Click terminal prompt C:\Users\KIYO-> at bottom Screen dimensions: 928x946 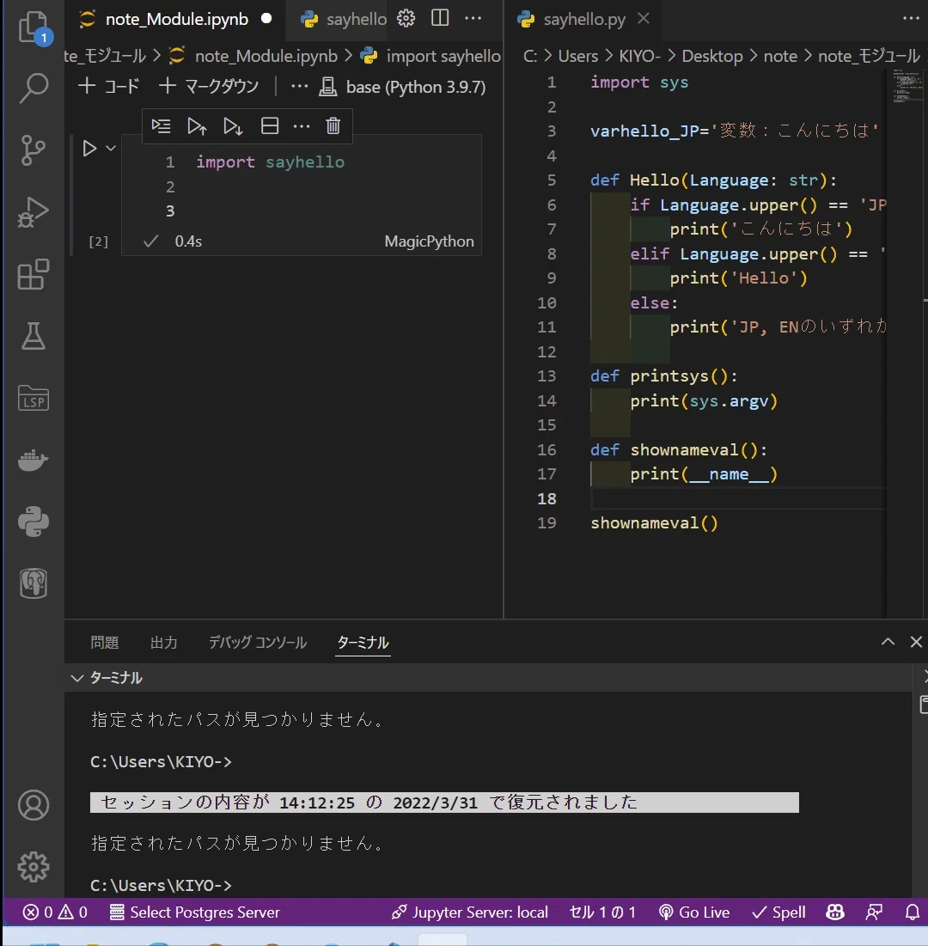pyautogui.click(x=161, y=885)
